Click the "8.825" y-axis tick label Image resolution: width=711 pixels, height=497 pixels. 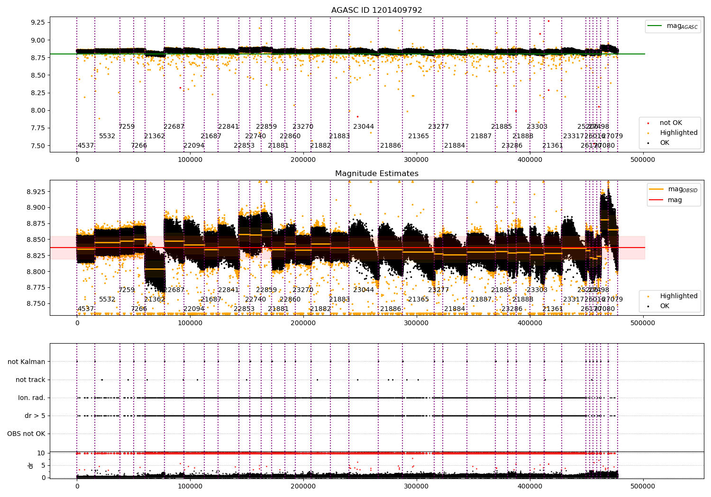coord(36,256)
